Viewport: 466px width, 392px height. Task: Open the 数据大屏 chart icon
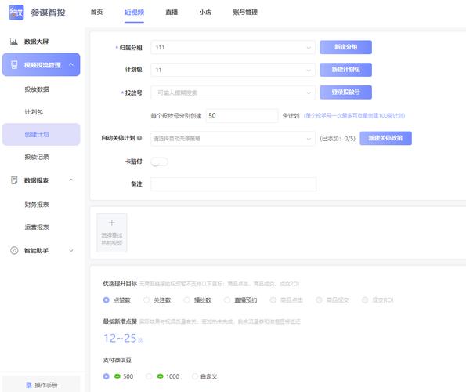pyautogui.click(x=14, y=42)
